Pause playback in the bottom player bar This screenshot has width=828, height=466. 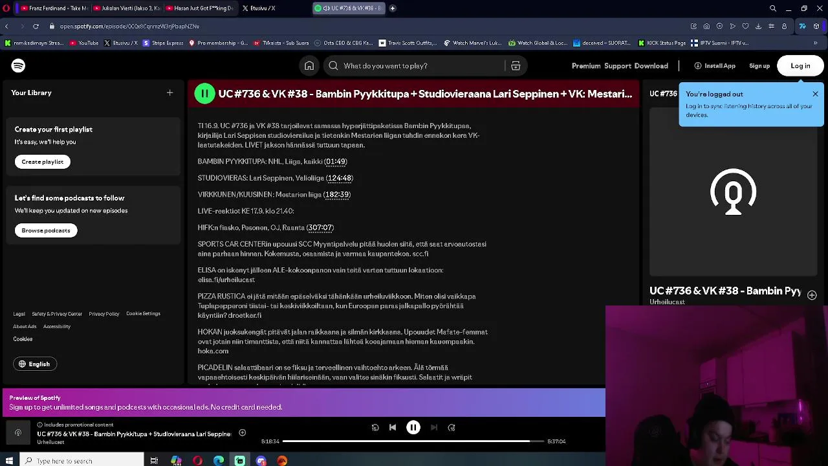(x=413, y=427)
